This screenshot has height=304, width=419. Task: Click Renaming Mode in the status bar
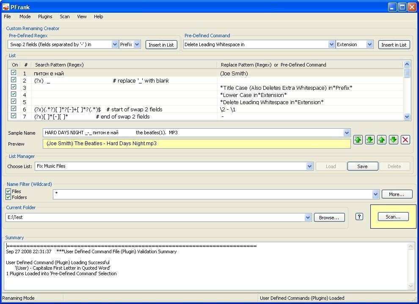[18, 298]
